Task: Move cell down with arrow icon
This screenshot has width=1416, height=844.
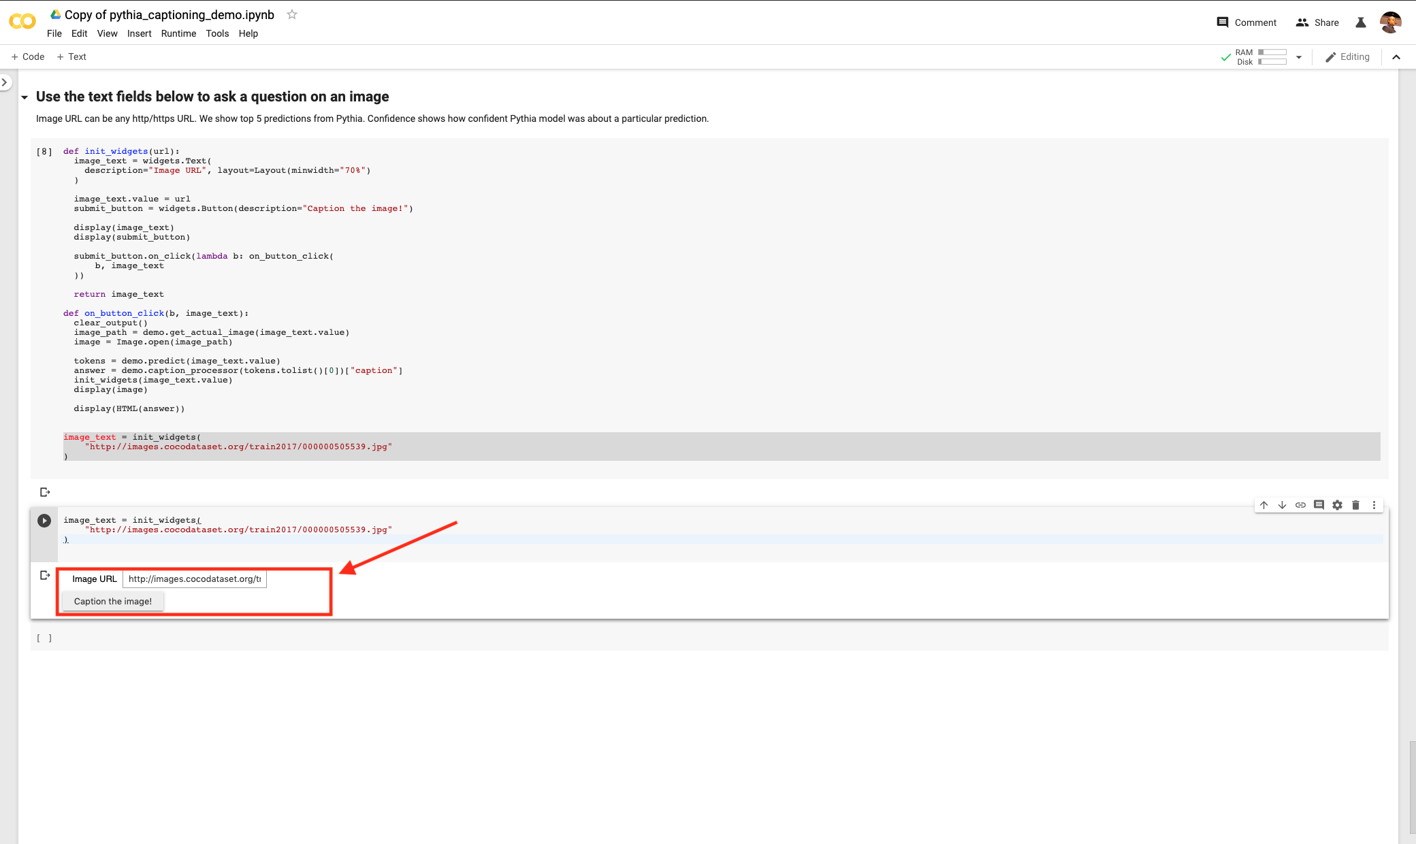Action: 1282,505
